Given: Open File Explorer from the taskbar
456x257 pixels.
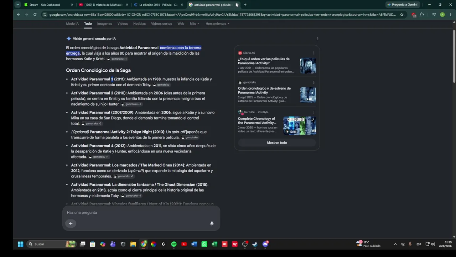Looking at the screenshot, I should (x=133, y=244).
